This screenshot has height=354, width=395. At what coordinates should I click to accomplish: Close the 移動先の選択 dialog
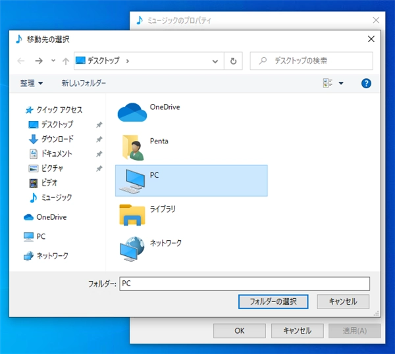(371, 39)
